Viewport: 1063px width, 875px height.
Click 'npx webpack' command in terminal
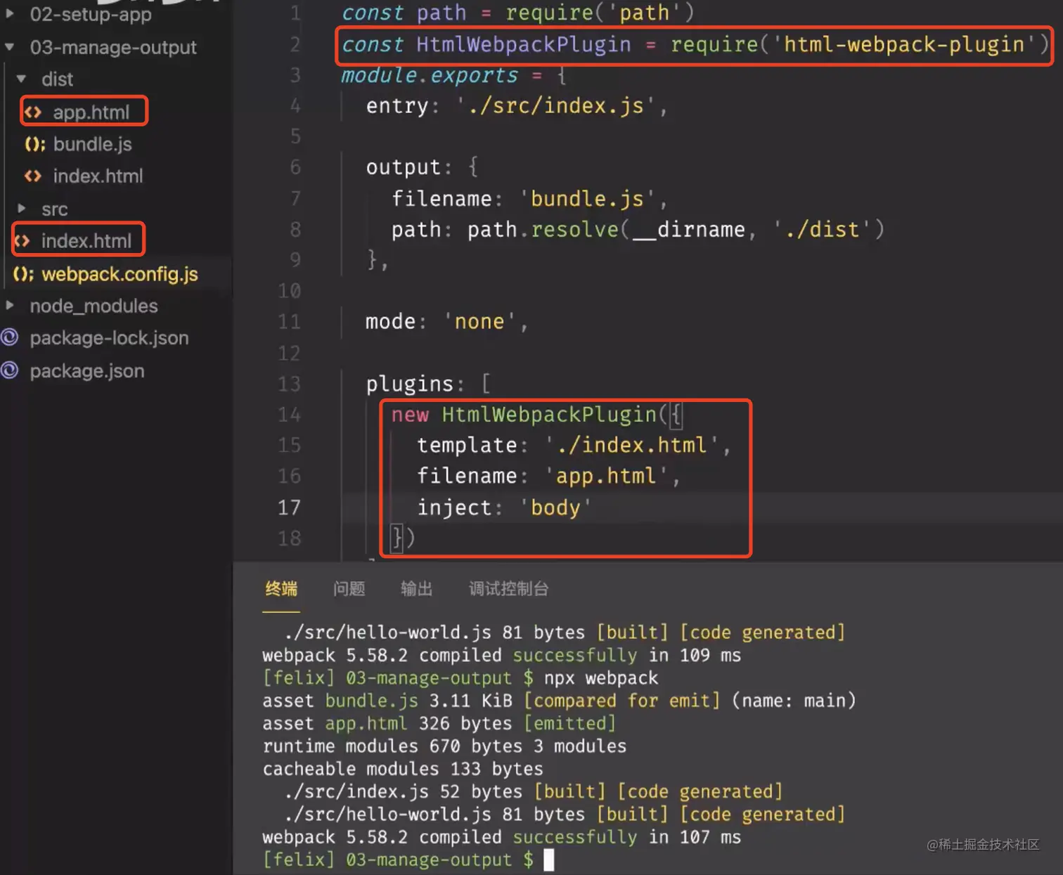pos(601,678)
